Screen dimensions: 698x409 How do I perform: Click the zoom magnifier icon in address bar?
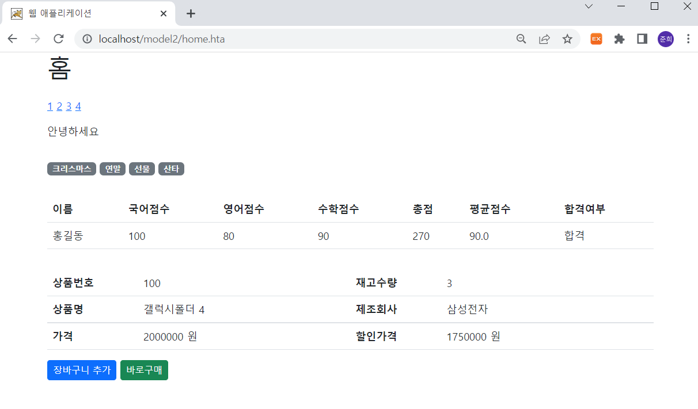[521, 39]
